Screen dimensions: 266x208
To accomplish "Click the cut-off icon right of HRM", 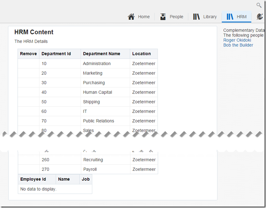I will pyautogui.click(x=260, y=17).
